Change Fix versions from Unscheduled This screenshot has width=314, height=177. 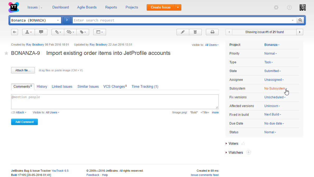point(275,97)
